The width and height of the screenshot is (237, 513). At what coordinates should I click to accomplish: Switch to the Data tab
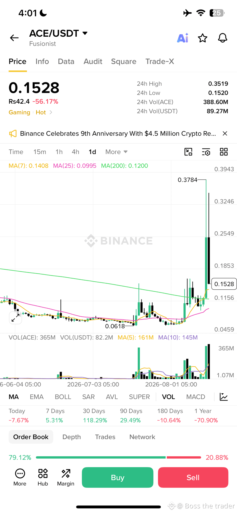click(66, 61)
